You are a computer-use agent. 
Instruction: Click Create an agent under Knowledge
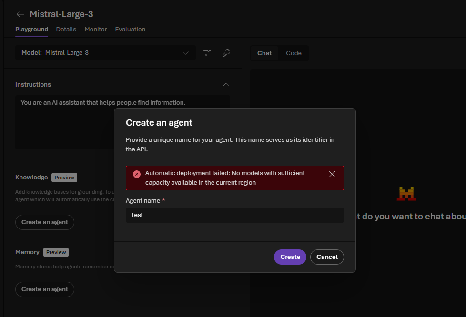point(45,222)
